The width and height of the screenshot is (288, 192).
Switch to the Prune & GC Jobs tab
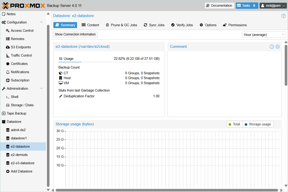(121, 25)
